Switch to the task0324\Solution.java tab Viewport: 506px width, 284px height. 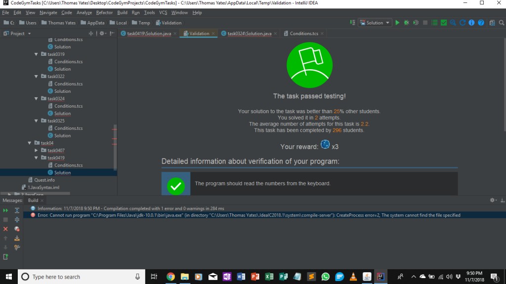point(249,34)
